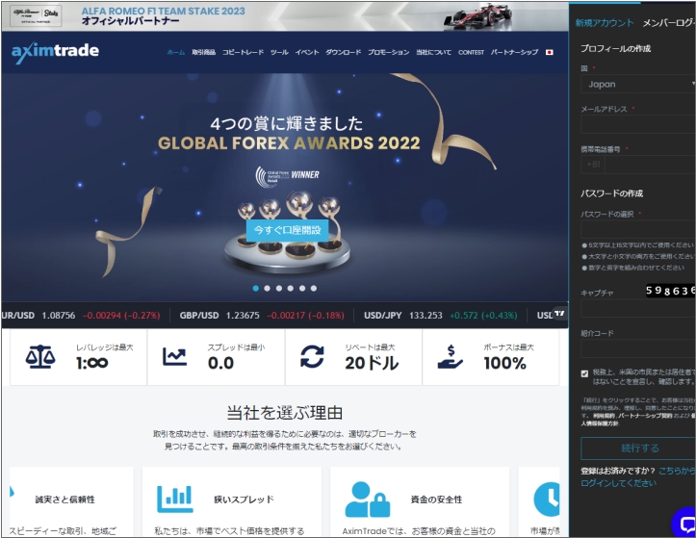Click the spread chart line icon
This screenshot has height=538, width=696.
[x=174, y=356]
